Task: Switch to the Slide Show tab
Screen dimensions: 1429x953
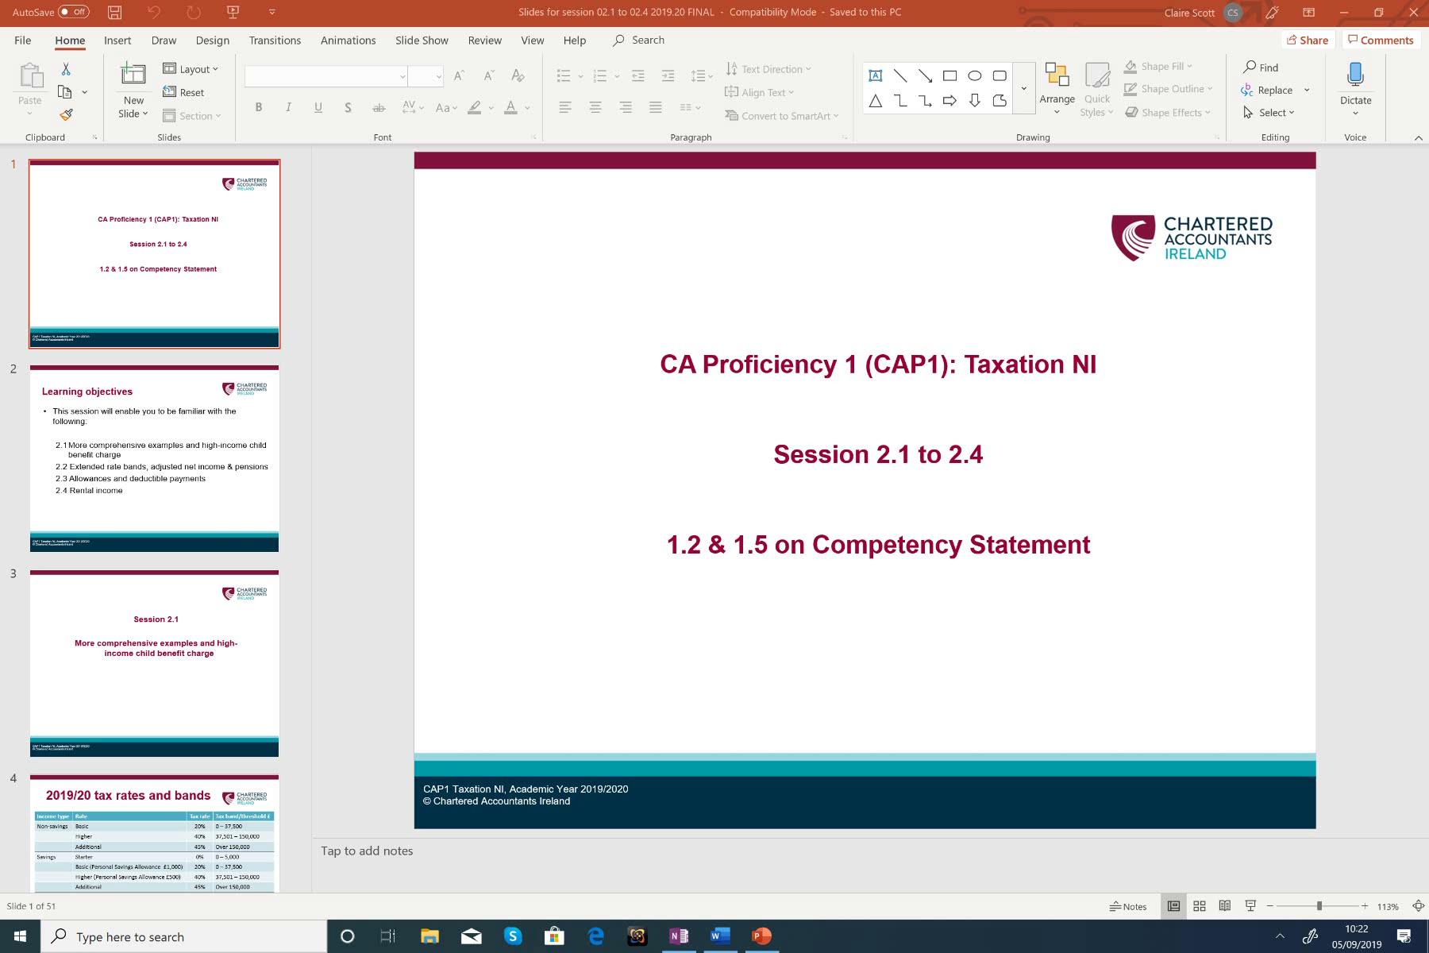Action: 422,41
